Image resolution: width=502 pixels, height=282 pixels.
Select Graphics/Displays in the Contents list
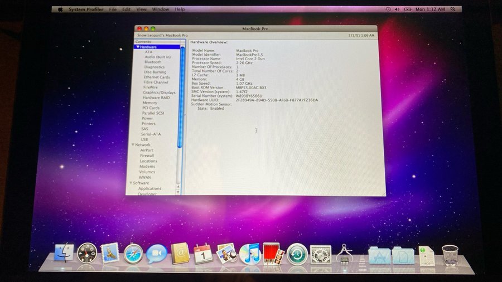click(x=159, y=93)
